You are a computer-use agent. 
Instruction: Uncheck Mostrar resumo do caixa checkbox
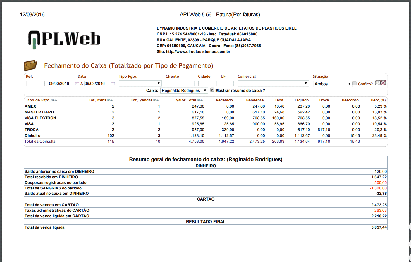click(212, 90)
